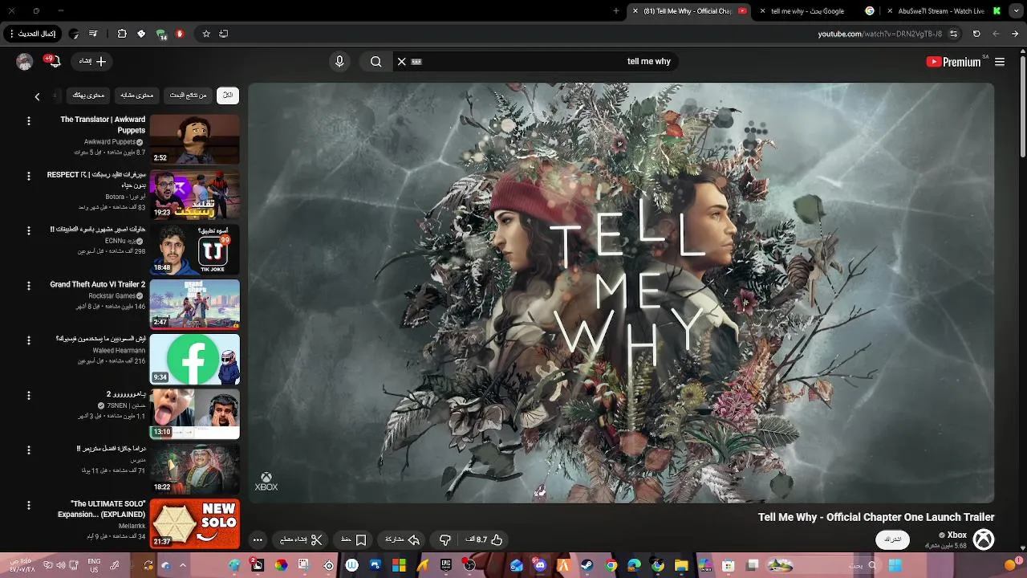Click the YouTube search magnifier button
1027x578 pixels.
click(x=375, y=62)
